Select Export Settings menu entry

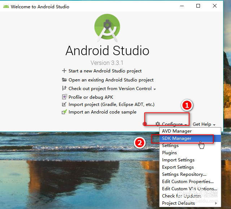[190, 167]
